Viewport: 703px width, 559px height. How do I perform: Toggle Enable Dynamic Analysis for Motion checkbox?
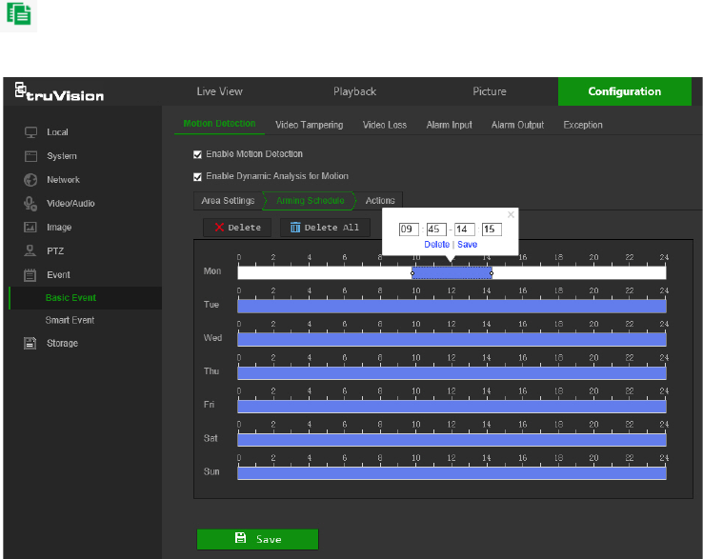(x=198, y=176)
